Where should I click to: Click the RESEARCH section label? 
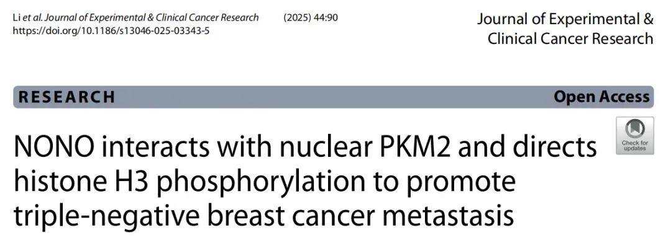(66, 97)
